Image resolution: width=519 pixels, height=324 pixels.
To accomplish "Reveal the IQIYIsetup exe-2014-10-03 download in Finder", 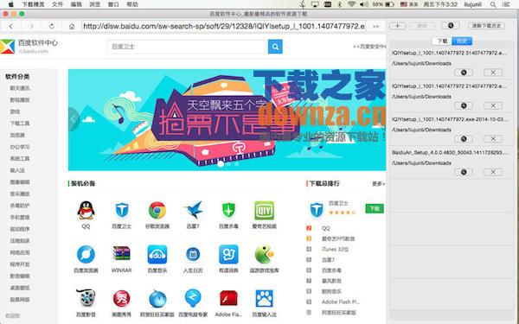I will coord(464,139).
